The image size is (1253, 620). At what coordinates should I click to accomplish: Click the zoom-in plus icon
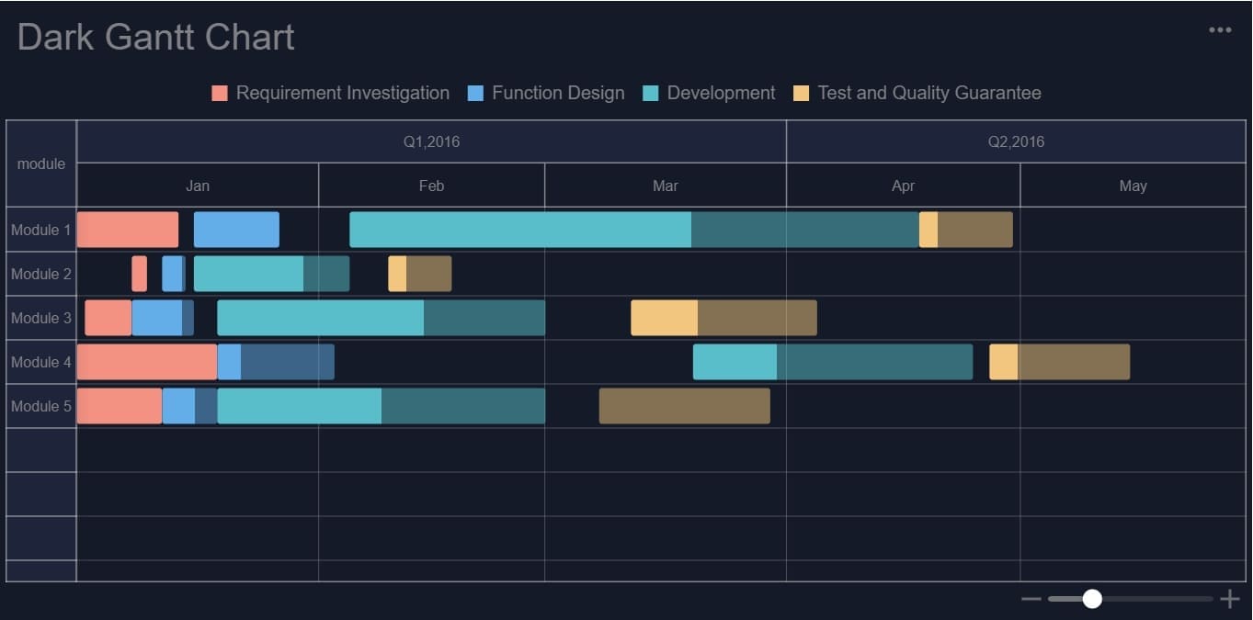(1230, 598)
